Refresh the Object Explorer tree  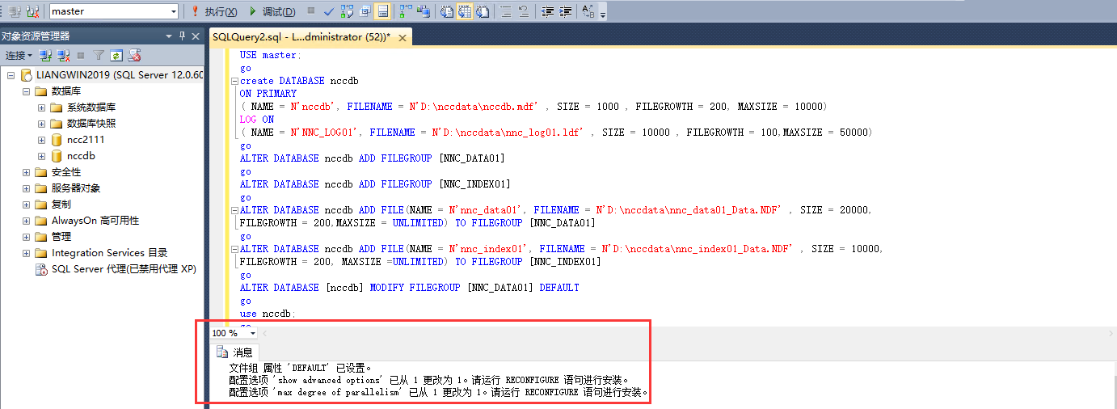(116, 56)
